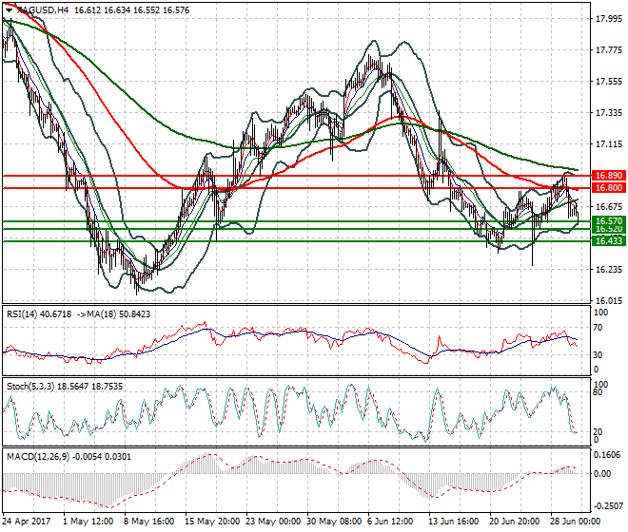Image resolution: width=628 pixels, height=532 pixels.
Task: Select the MACD -0.2507 scale value
Action: (608, 506)
